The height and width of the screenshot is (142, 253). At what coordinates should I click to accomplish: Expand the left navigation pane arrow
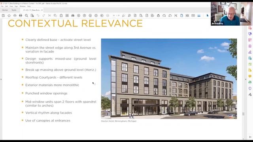(1, 79)
